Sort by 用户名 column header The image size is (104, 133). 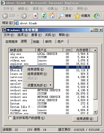[x=49, y=50]
